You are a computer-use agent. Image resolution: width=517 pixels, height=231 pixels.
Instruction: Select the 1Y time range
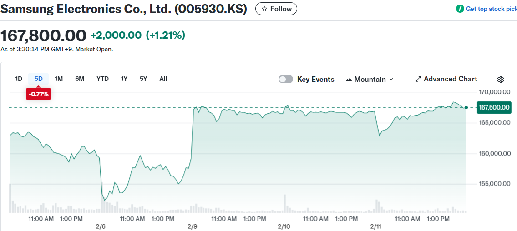(x=124, y=79)
